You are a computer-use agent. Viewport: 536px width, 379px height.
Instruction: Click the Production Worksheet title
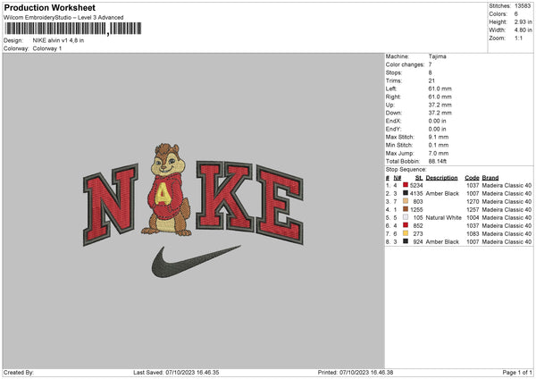tap(49, 7)
